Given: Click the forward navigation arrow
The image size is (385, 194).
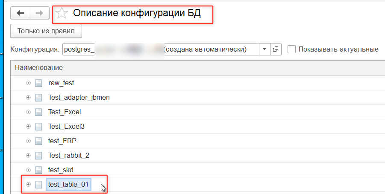Looking at the screenshot, I should click(x=39, y=13).
